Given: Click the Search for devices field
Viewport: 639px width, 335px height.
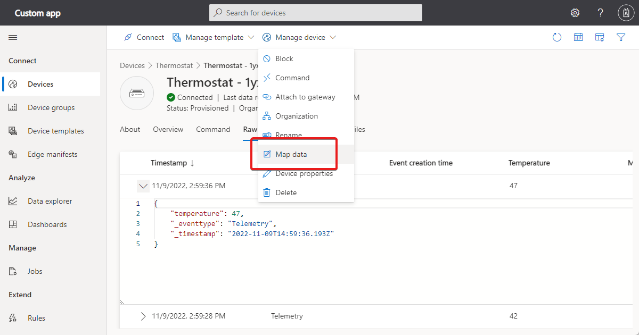Looking at the screenshot, I should coord(316,13).
